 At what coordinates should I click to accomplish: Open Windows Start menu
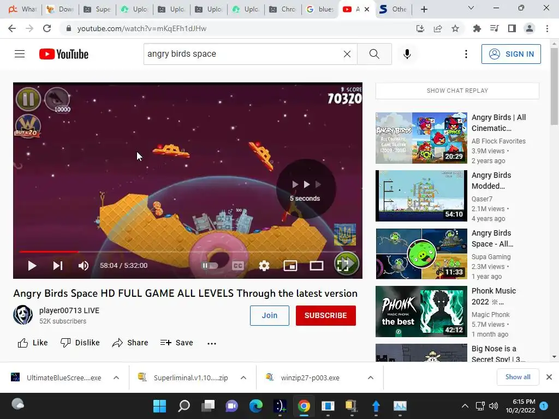(160, 406)
